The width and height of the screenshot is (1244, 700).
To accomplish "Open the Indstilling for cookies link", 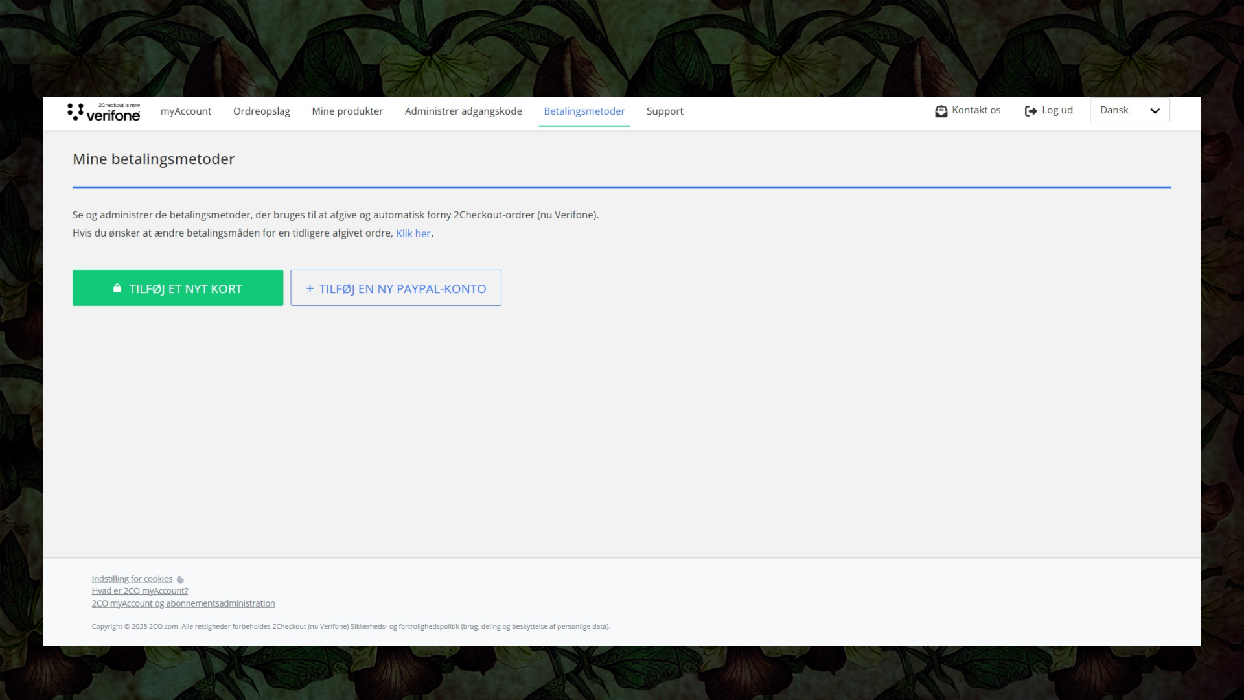I will 132,579.
